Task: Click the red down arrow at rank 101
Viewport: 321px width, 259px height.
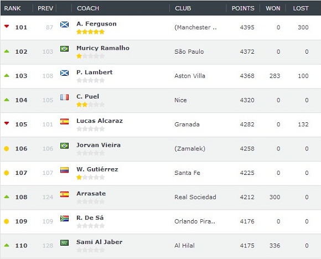Action: click(7, 26)
